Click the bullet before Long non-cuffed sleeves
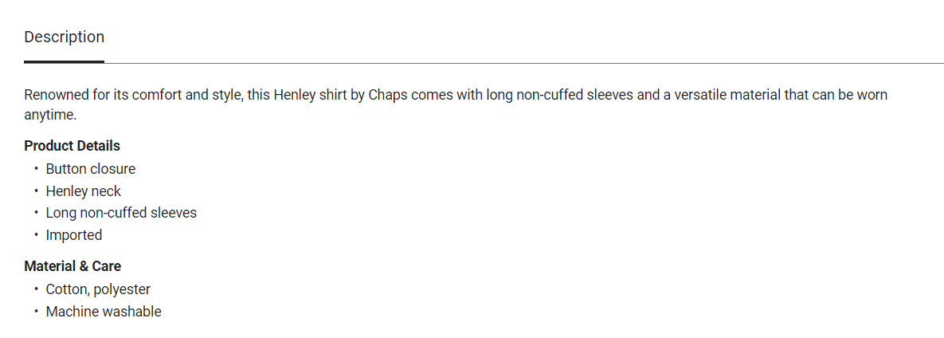 click(x=36, y=213)
